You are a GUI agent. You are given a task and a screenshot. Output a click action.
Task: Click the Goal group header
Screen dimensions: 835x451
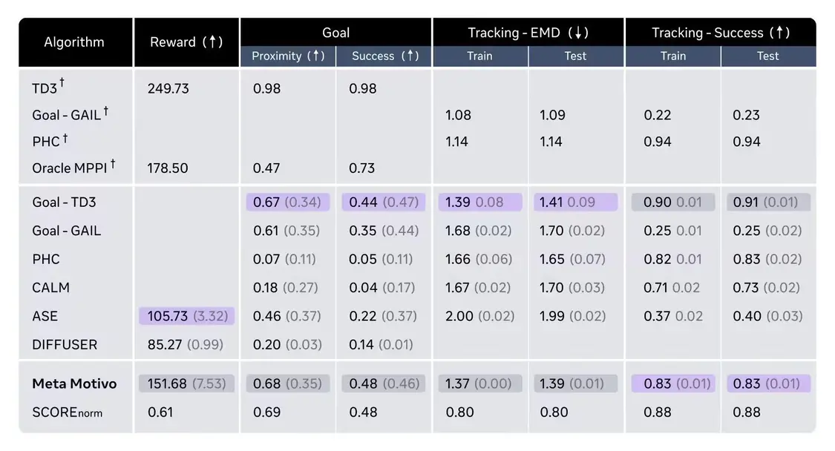(335, 33)
